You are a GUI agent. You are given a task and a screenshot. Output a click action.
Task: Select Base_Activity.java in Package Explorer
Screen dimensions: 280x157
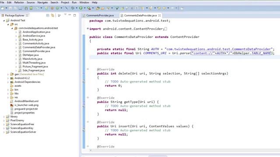tap(32, 40)
